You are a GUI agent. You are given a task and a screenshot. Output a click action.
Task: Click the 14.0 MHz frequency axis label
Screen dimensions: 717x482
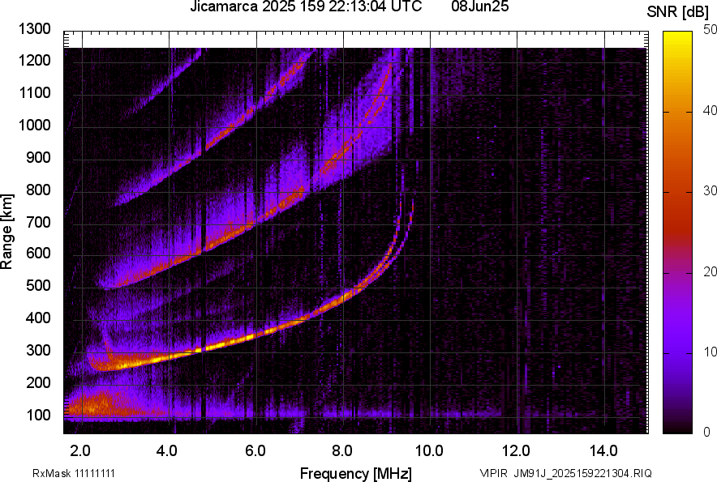coord(603,451)
